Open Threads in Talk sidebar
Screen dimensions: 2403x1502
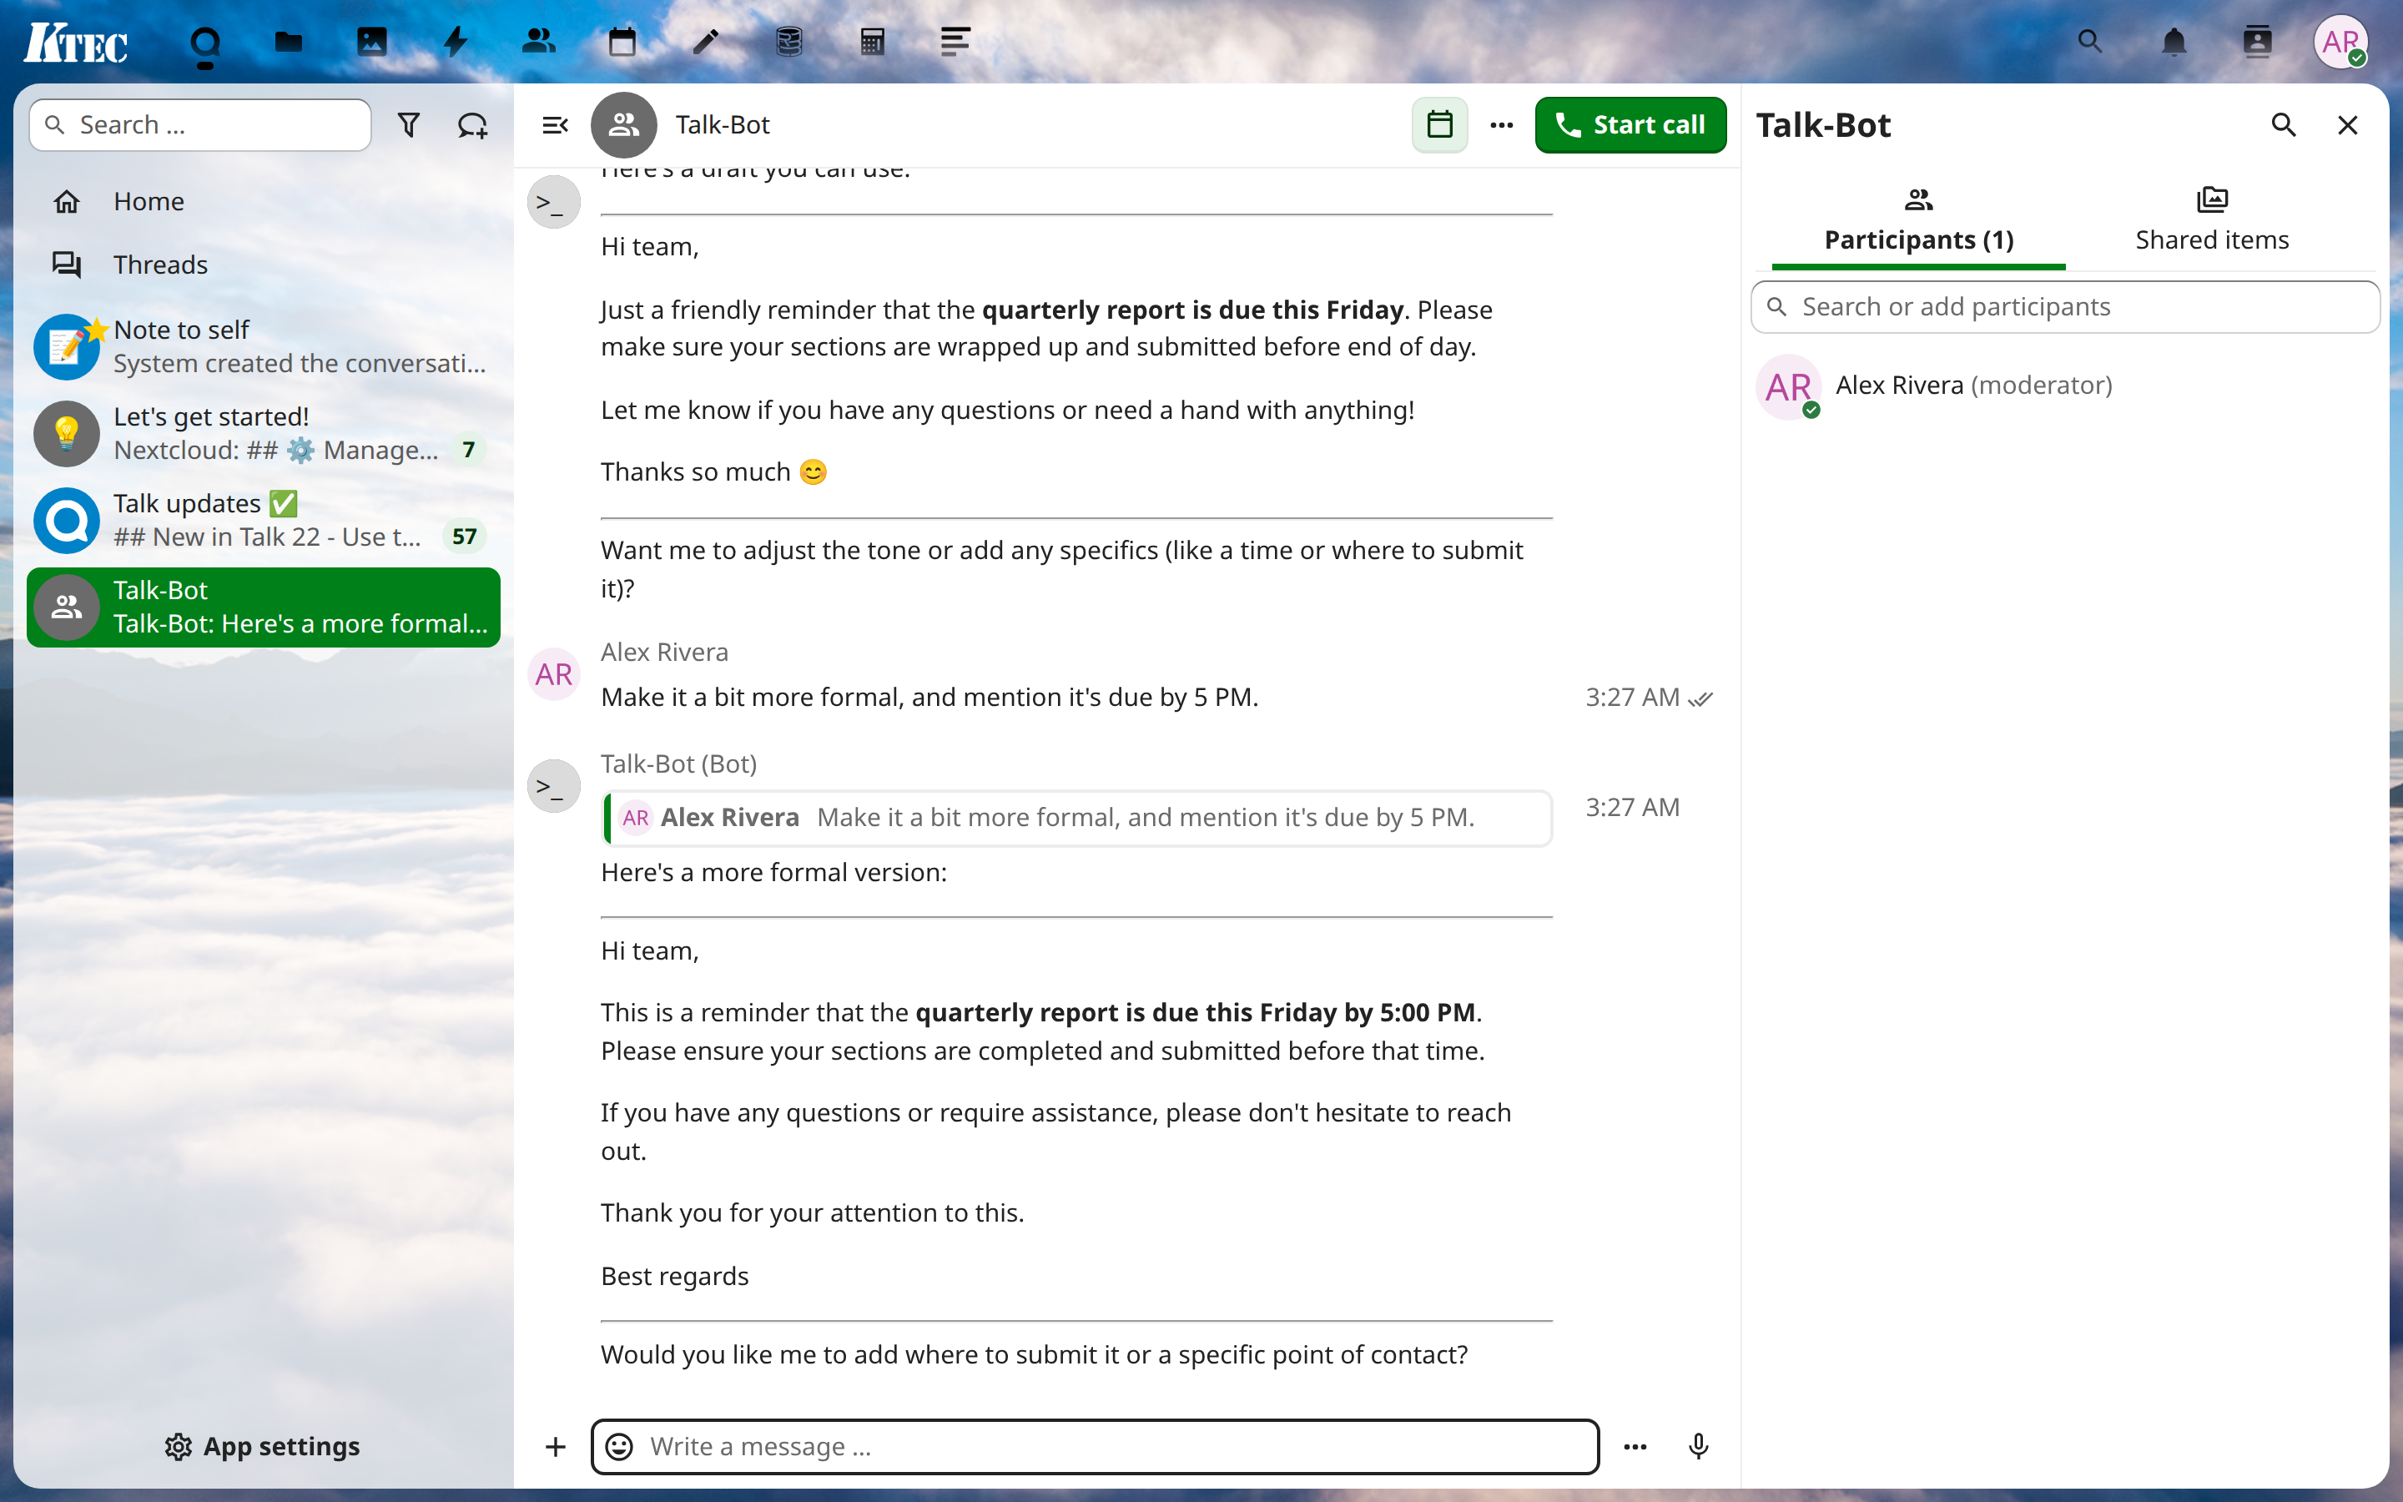tap(263, 265)
